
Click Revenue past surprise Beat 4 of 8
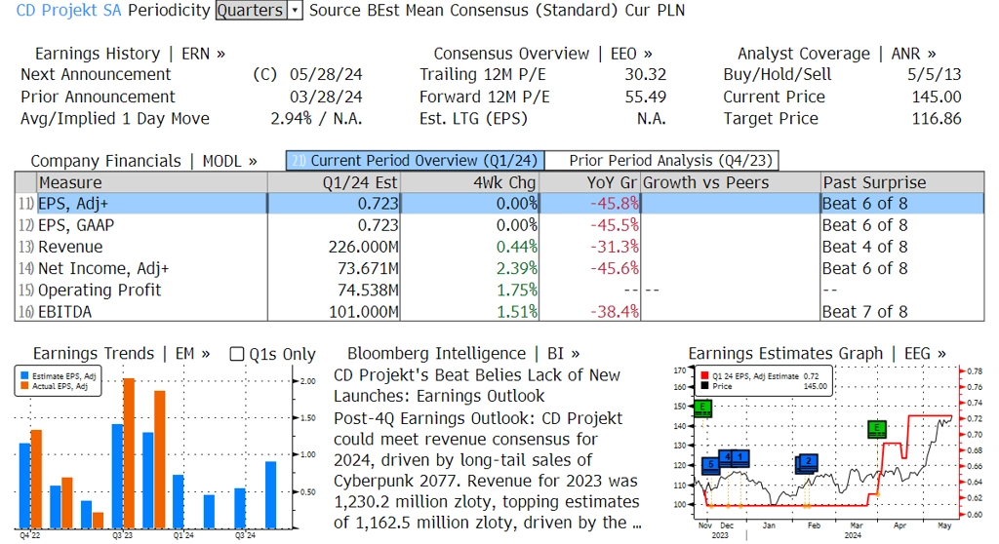pos(864,248)
